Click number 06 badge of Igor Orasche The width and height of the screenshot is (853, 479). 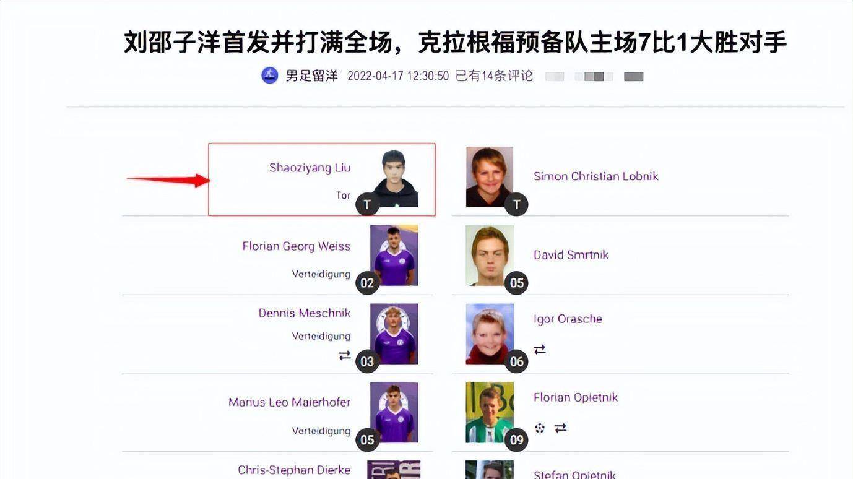tap(516, 361)
